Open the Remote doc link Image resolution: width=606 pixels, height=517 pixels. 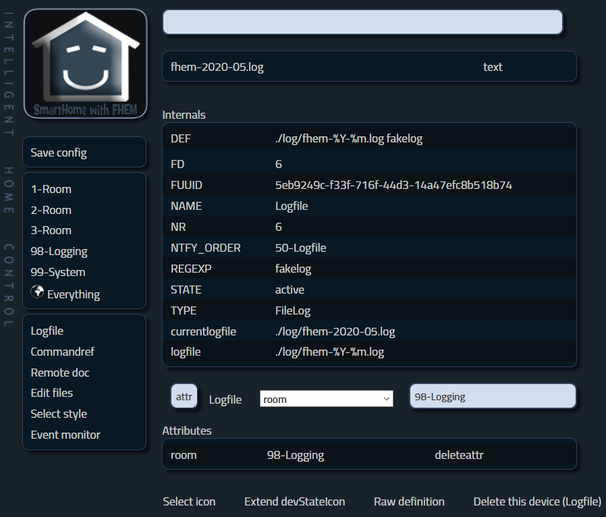pos(60,373)
